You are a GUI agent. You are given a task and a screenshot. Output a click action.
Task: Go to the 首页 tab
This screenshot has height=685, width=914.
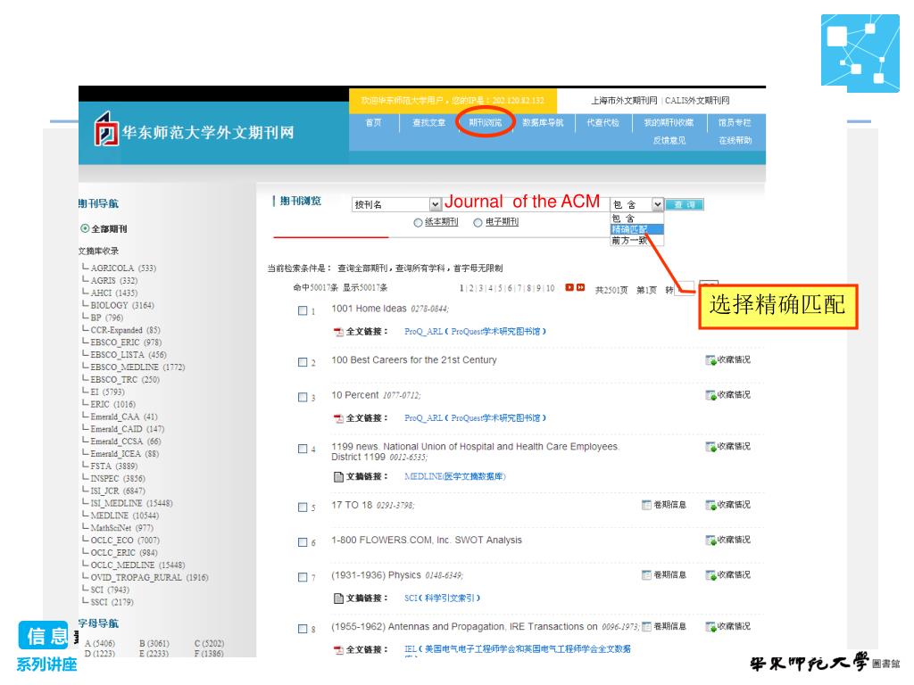pyautogui.click(x=373, y=123)
